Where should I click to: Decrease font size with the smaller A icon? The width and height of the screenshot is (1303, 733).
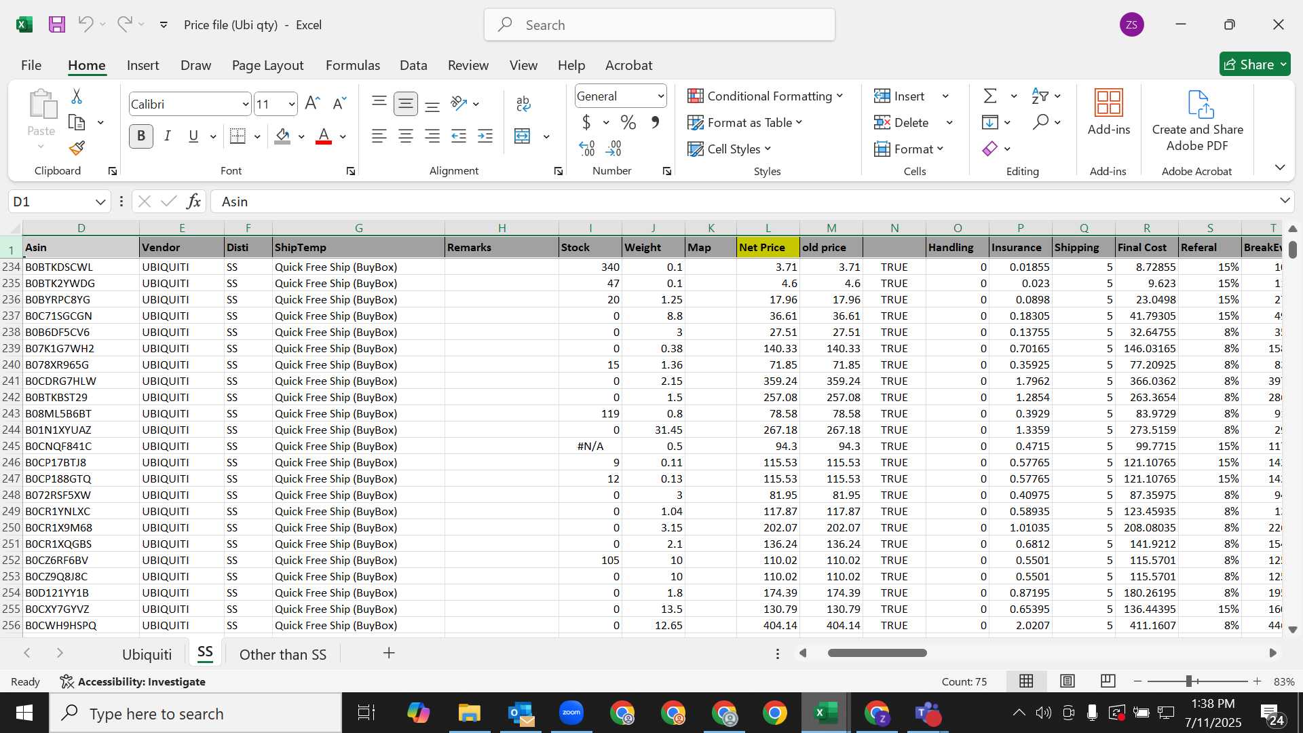[339, 104]
